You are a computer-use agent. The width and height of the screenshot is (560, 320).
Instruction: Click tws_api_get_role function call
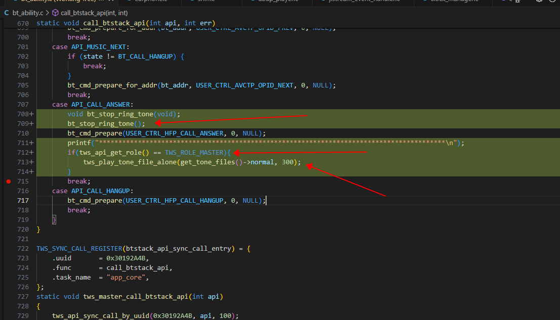point(110,153)
